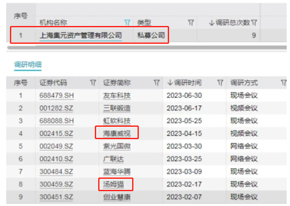The width and height of the screenshot is (290, 206).
Task: Click the 证券简称 column header
Action: tap(117, 83)
